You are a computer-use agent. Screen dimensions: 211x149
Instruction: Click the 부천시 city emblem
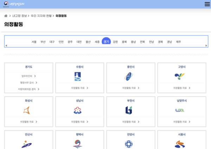(129, 110)
